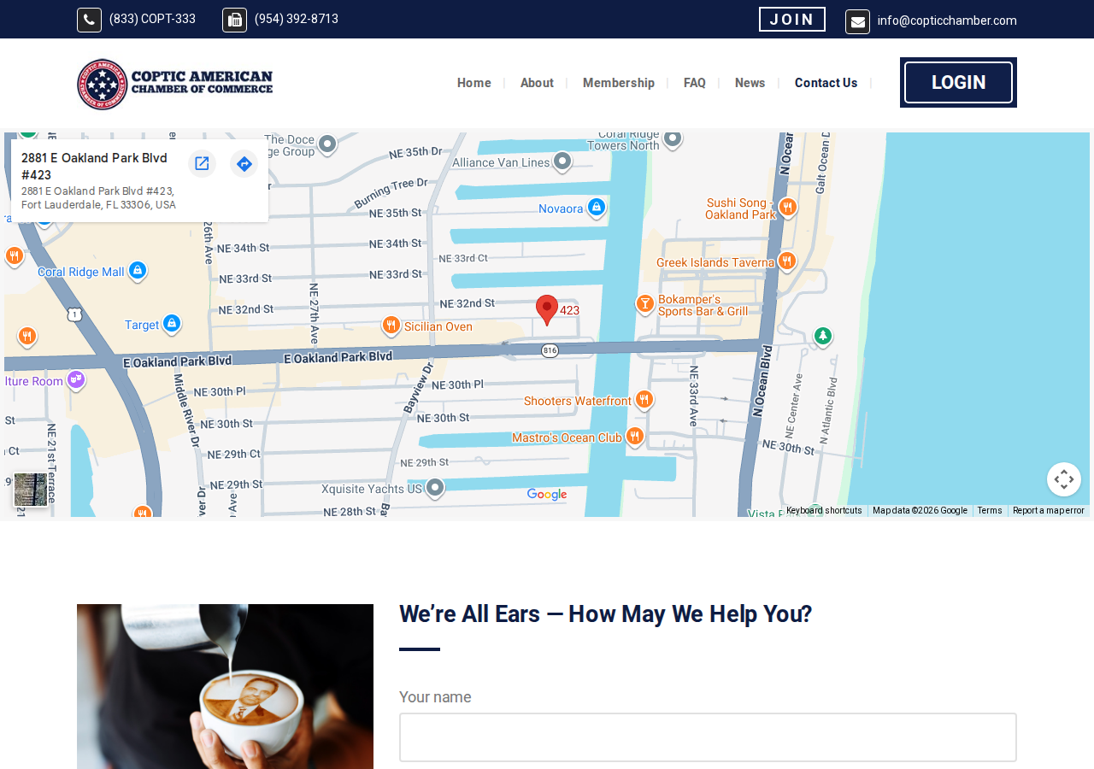Open map camera controls button
Image resolution: width=1094 pixels, height=769 pixels.
pos(1064,479)
